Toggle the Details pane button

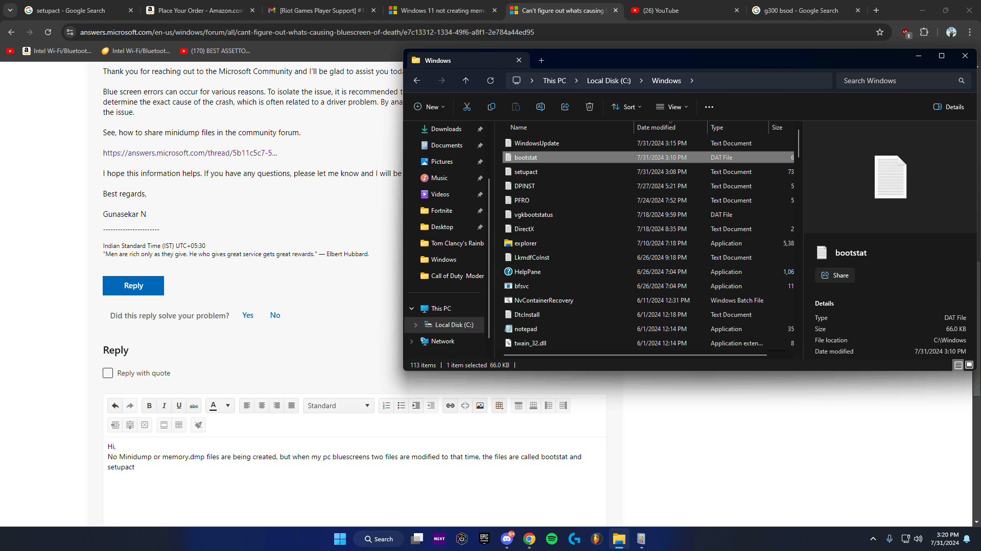click(948, 107)
